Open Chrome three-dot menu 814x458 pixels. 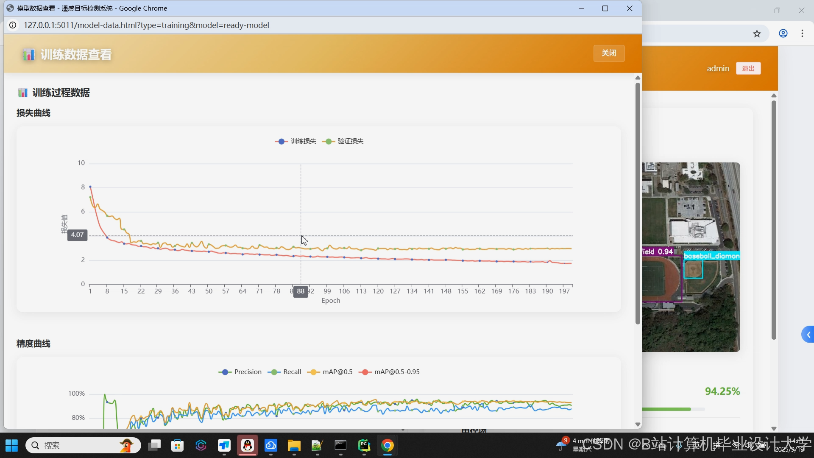click(x=802, y=34)
